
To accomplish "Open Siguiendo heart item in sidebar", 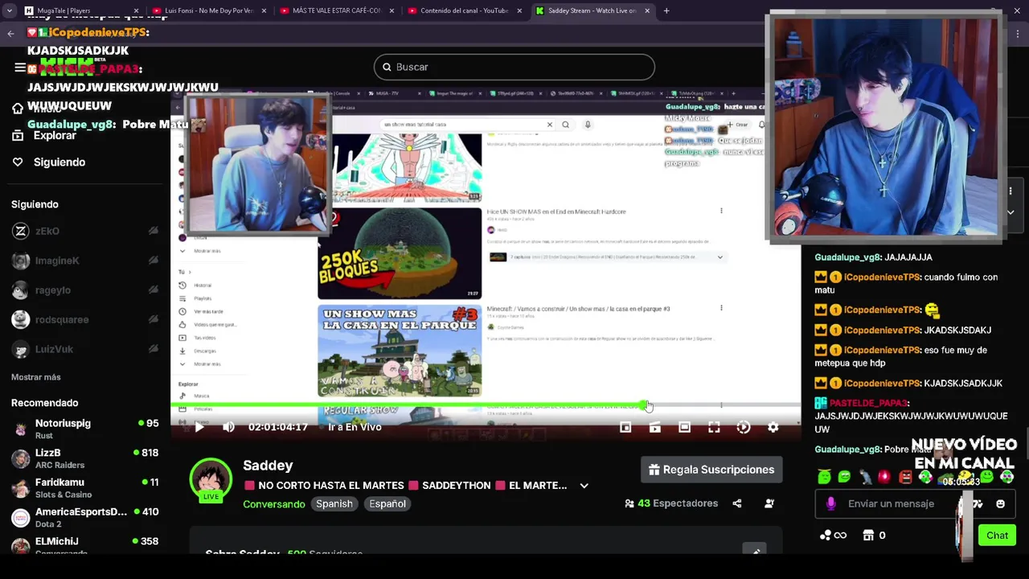I will pyautogui.click(x=48, y=162).
